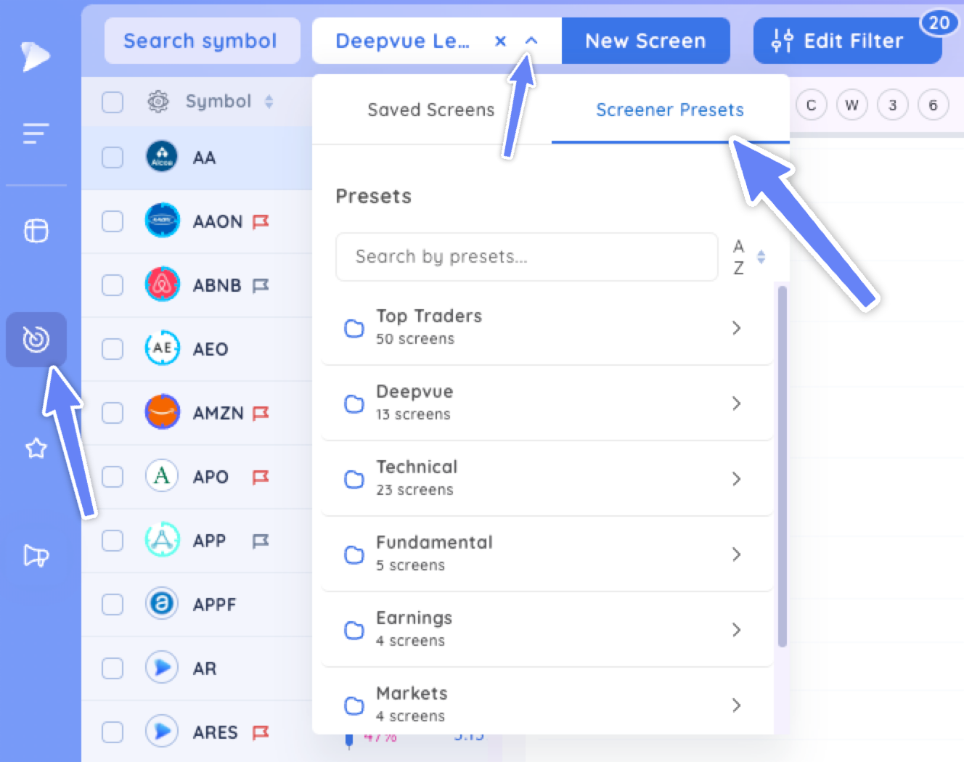Check the APP row checkbox
964x762 pixels.
click(x=113, y=541)
